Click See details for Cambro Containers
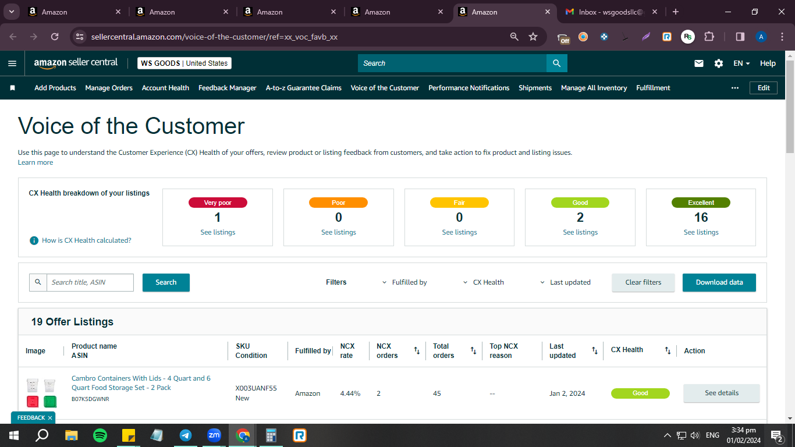This screenshot has height=447, width=795. 722,393
